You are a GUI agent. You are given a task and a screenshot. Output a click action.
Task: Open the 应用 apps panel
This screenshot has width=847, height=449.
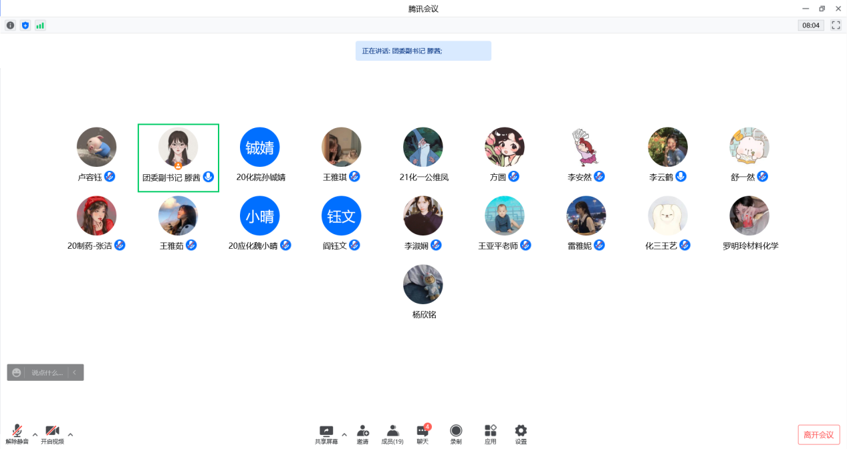[x=490, y=434]
